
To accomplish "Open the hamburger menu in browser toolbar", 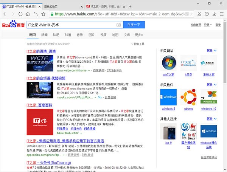I will (x=221, y=14).
